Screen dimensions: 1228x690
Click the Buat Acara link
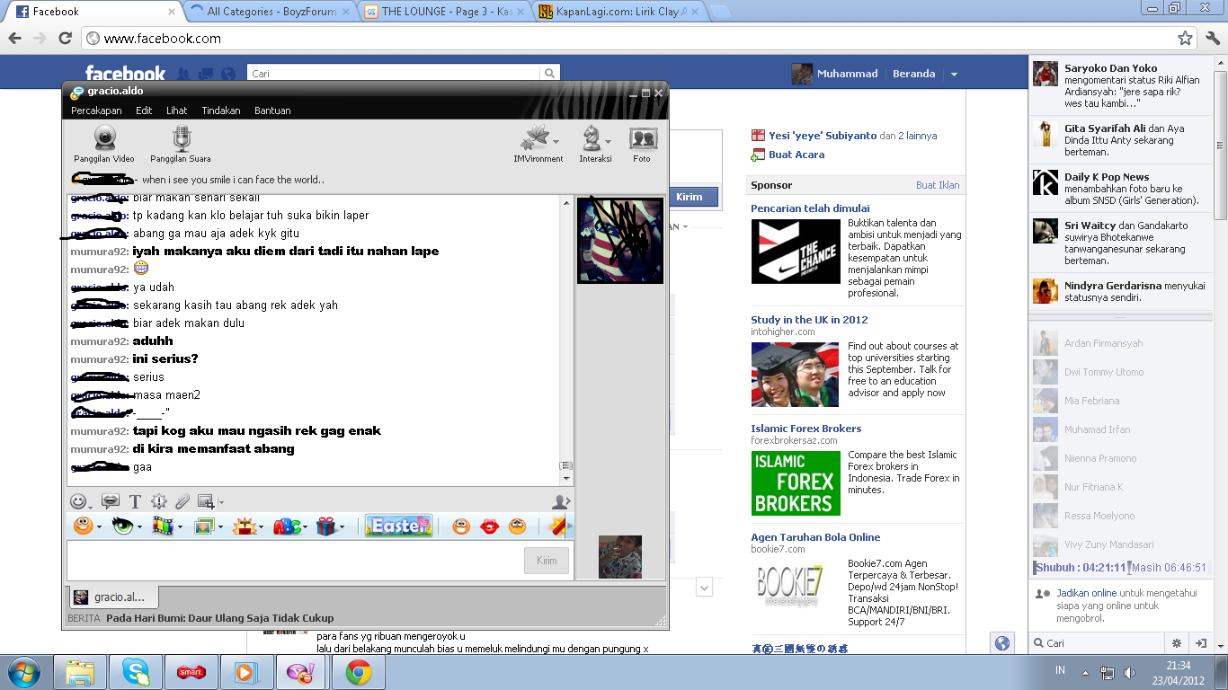[796, 155]
